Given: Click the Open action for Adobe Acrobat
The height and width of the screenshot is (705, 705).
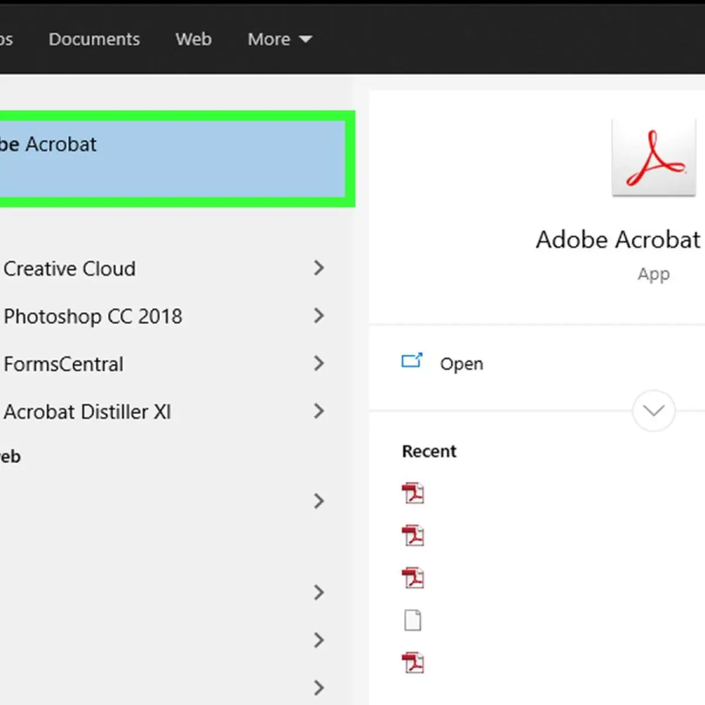Looking at the screenshot, I should (462, 364).
